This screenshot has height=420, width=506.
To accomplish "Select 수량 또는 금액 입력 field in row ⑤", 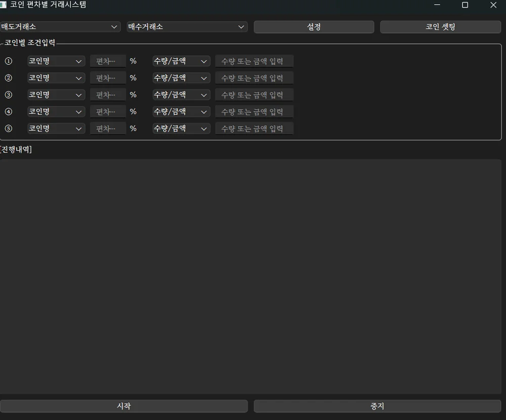I will 254,129.
